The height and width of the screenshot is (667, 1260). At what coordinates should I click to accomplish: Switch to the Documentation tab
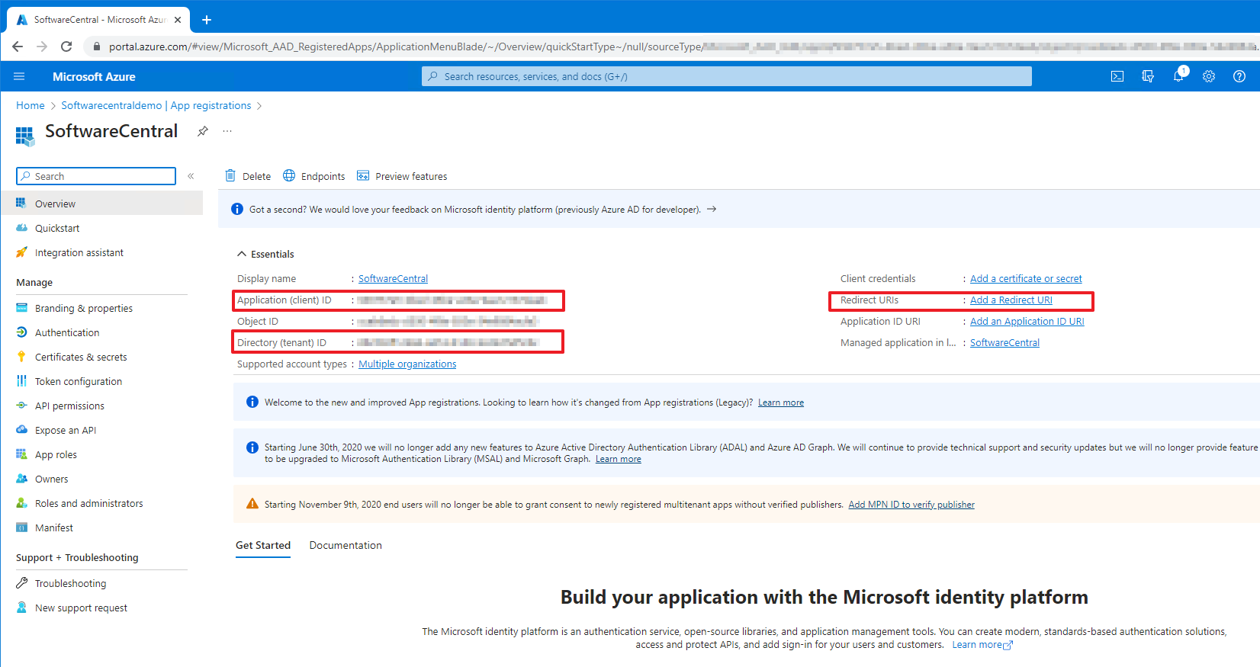346,545
